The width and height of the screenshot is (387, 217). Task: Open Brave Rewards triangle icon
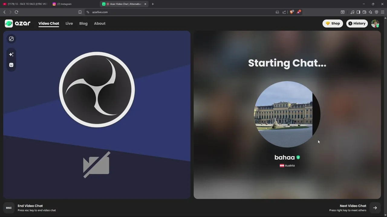pyautogui.click(x=299, y=12)
